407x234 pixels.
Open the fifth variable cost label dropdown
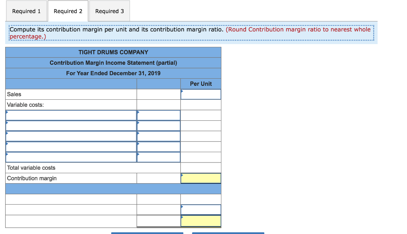[71, 157]
